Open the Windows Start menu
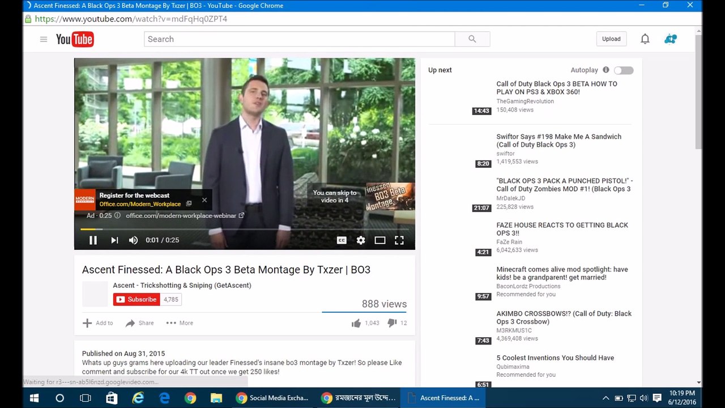Viewport: 725px width, 408px height. (x=34, y=398)
